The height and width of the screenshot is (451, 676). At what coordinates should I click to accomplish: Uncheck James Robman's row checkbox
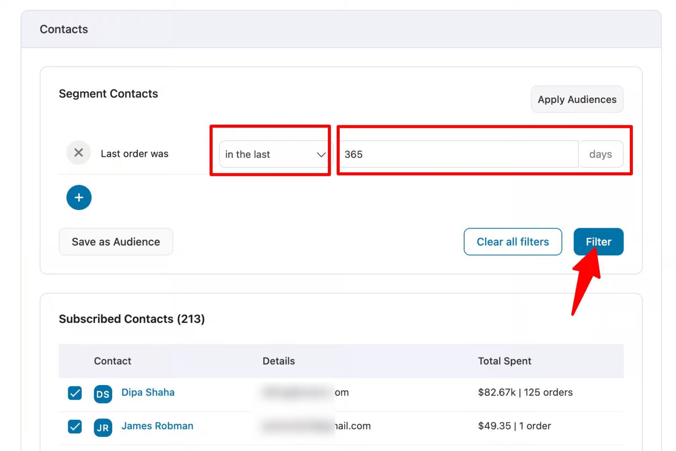pos(74,426)
